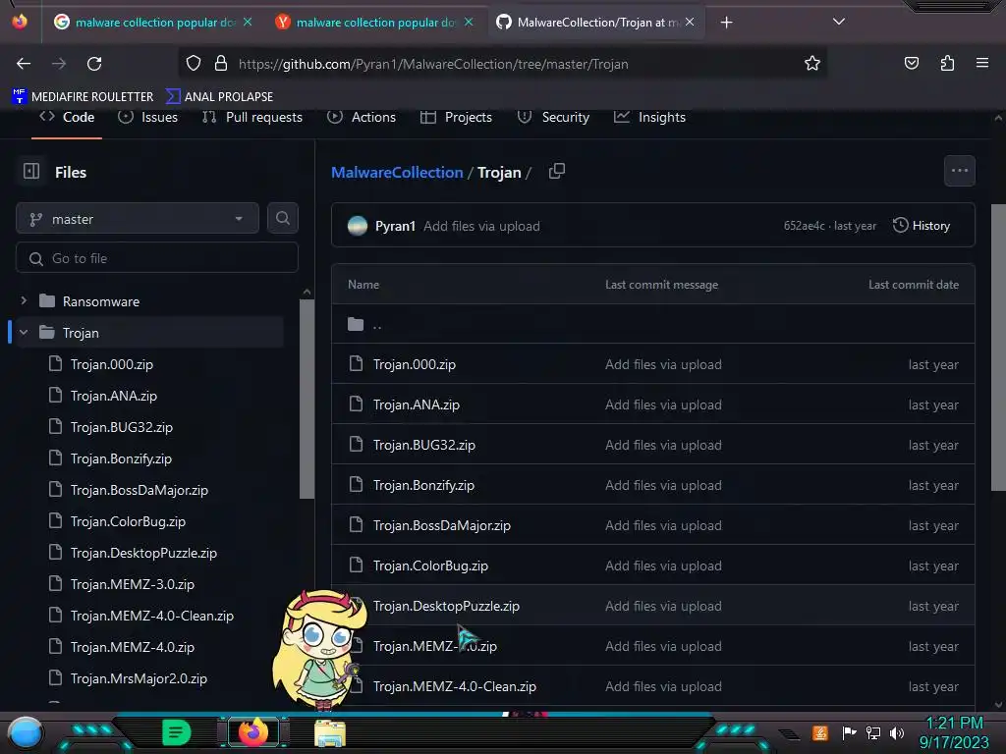1006x754 pixels.
Task: Select Trojan.MEMZ-4.0.zip in the sidebar tree
Action: click(x=133, y=647)
